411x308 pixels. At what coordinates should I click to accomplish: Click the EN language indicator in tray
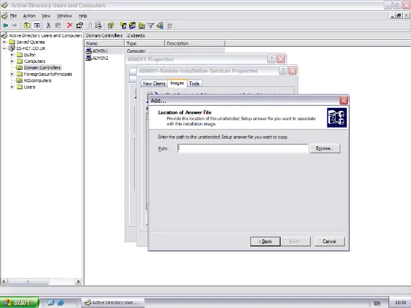point(377,303)
